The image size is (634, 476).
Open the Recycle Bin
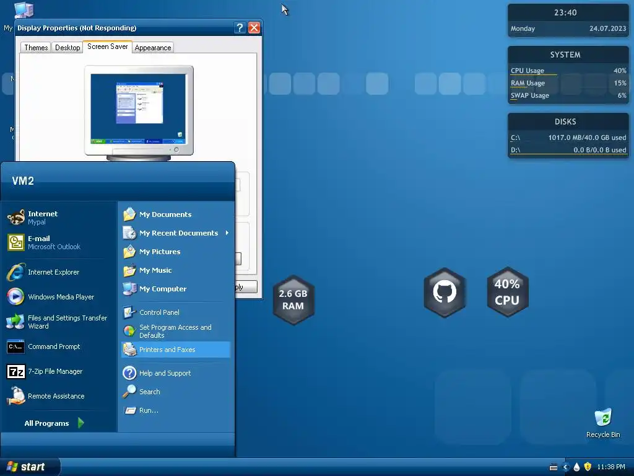coord(603,423)
